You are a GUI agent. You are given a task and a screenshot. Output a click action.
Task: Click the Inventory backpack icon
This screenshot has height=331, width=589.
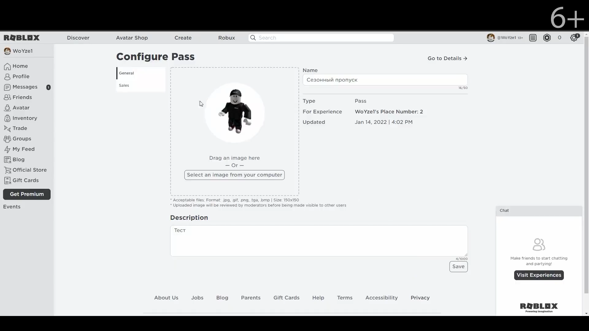[7, 118]
